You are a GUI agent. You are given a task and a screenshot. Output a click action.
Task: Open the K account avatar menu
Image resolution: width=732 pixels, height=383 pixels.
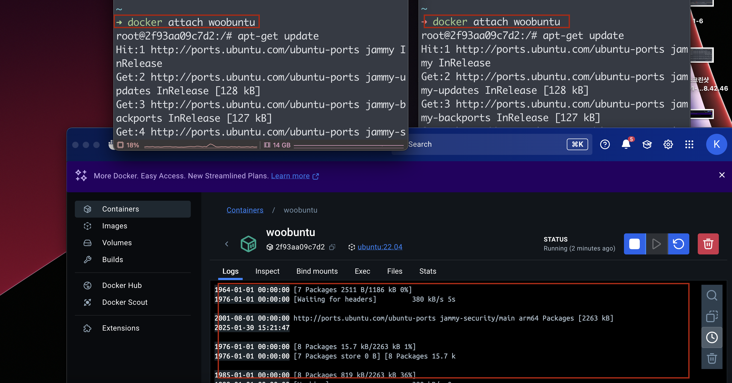[716, 144]
